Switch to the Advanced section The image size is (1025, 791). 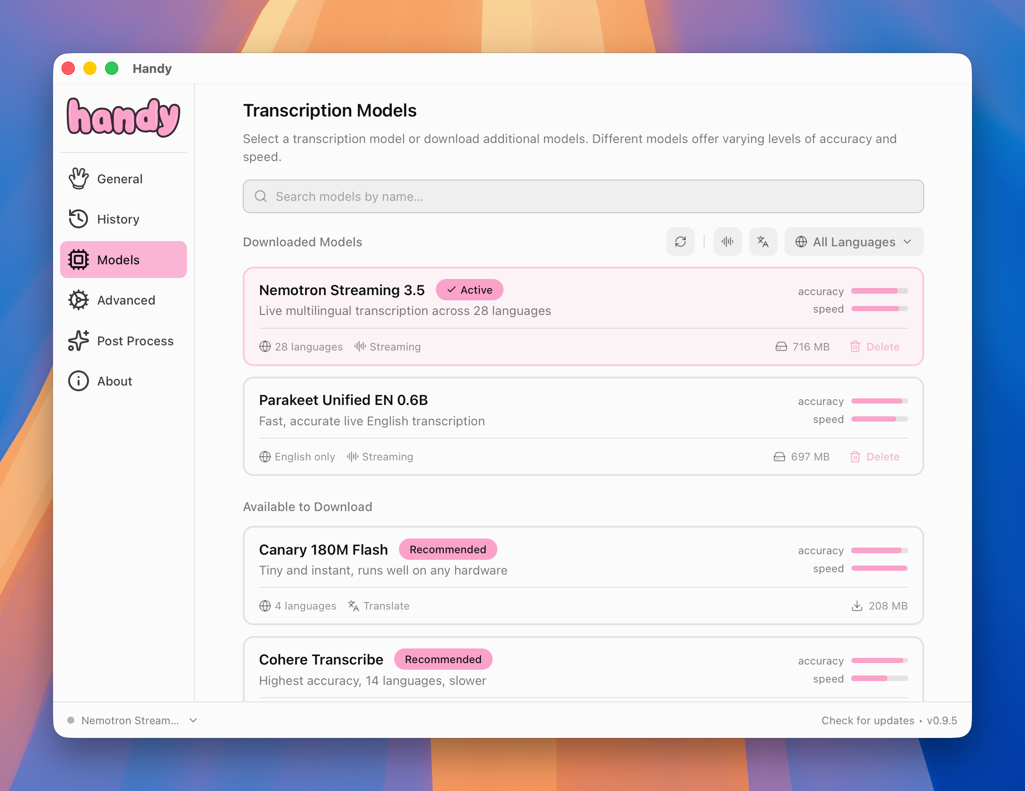(124, 300)
